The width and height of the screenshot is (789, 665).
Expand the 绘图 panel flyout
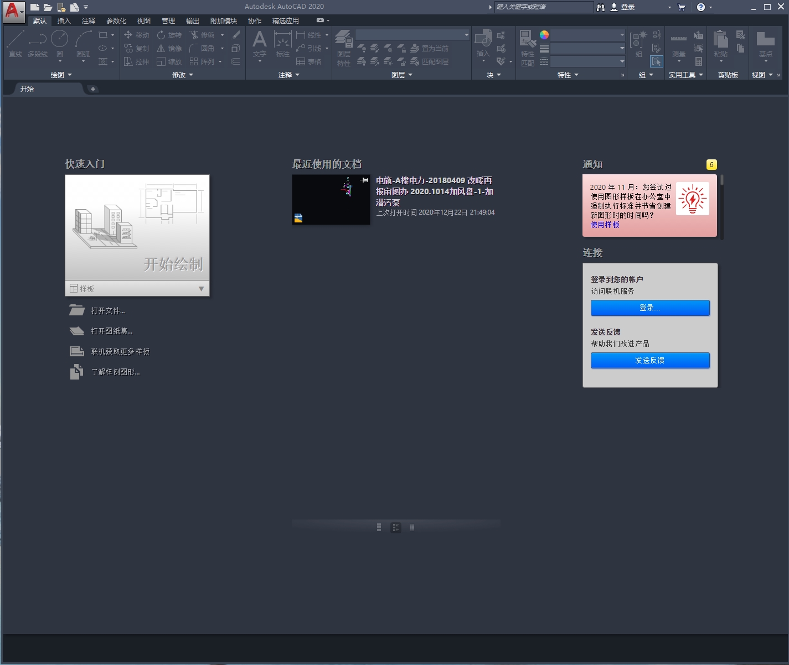pyautogui.click(x=61, y=75)
